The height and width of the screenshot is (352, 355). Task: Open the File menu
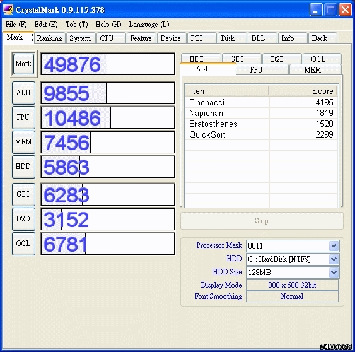coord(16,25)
